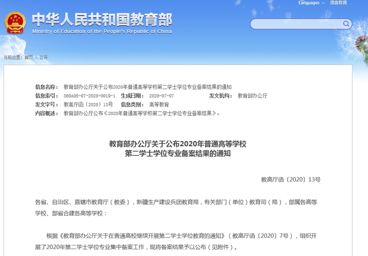Open the 微言教育 link
368x256 pixels.
click(338, 3)
